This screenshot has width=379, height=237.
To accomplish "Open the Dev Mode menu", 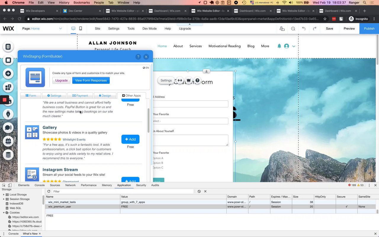I will coord(150,29).
